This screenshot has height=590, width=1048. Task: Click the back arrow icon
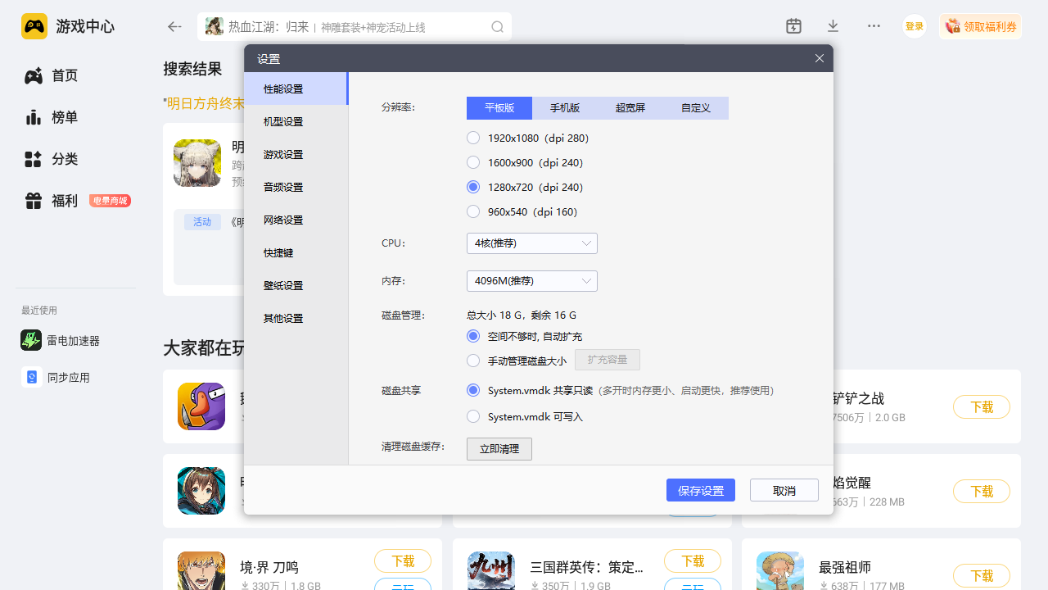click(174, 27)
